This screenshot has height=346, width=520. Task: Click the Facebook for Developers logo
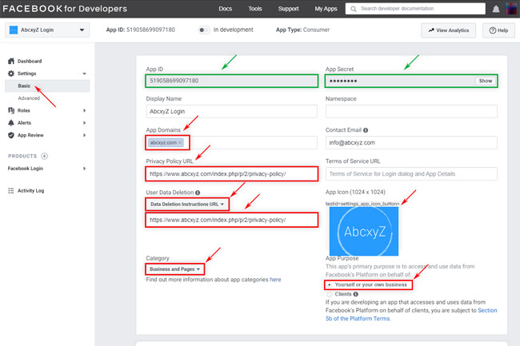click(65, 9)
